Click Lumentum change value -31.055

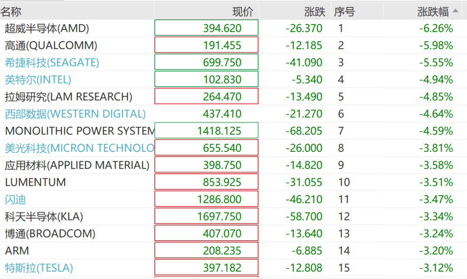(x=304, y=182)
